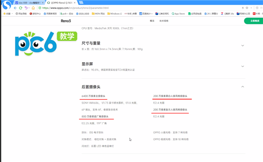Open the dropdown arrow beside the star icon
The image size is (263, 162).
point(251,8)
